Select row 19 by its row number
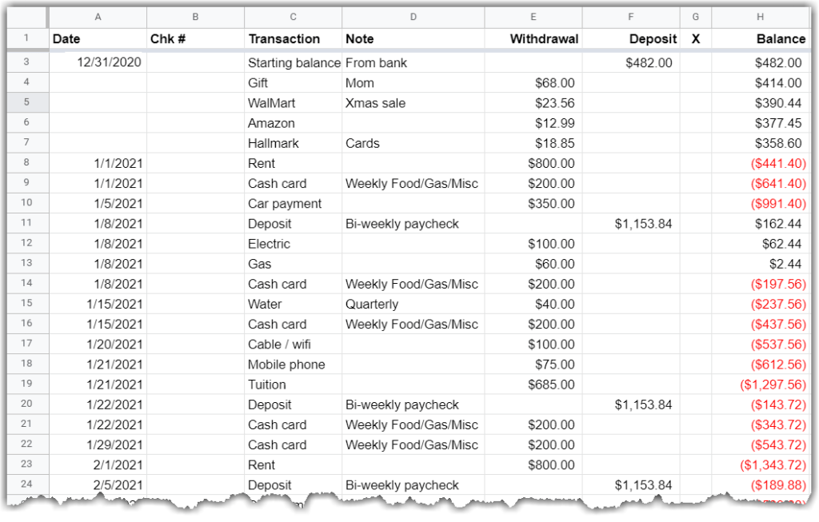This screenshot has width=819, height=522. point(27,385)
